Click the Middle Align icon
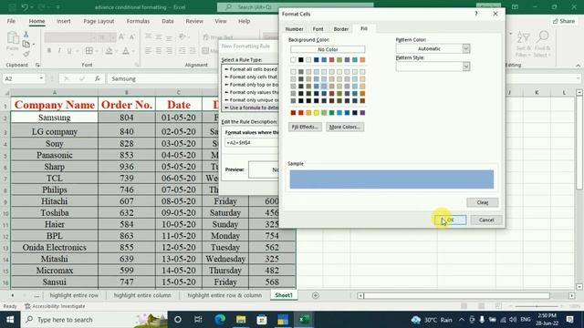 [x=158, y=36]
